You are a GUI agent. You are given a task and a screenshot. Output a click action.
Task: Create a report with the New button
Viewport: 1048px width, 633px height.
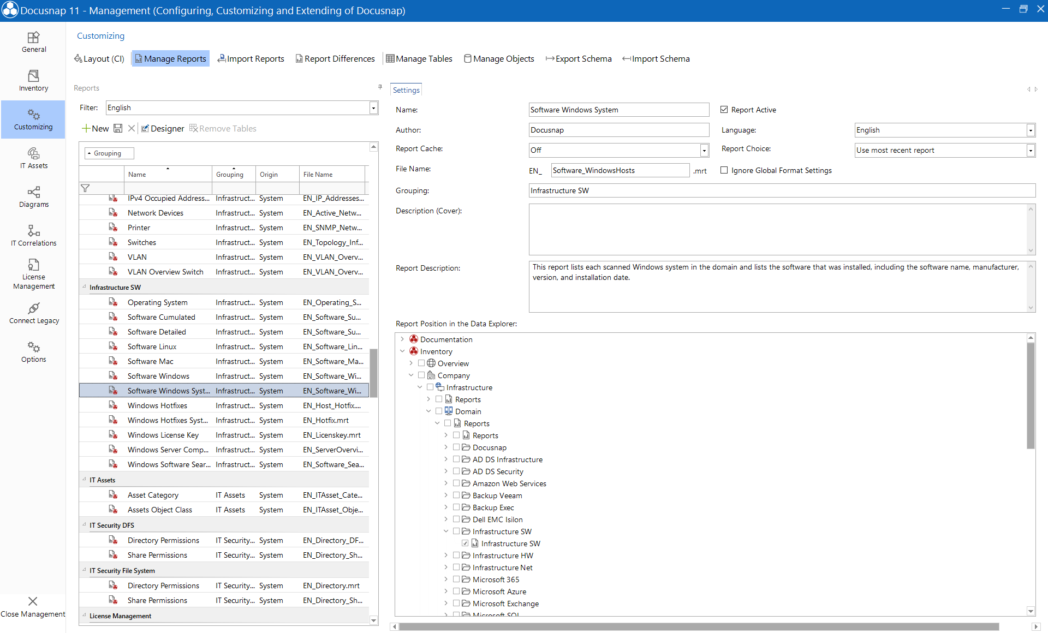point(96,128)
